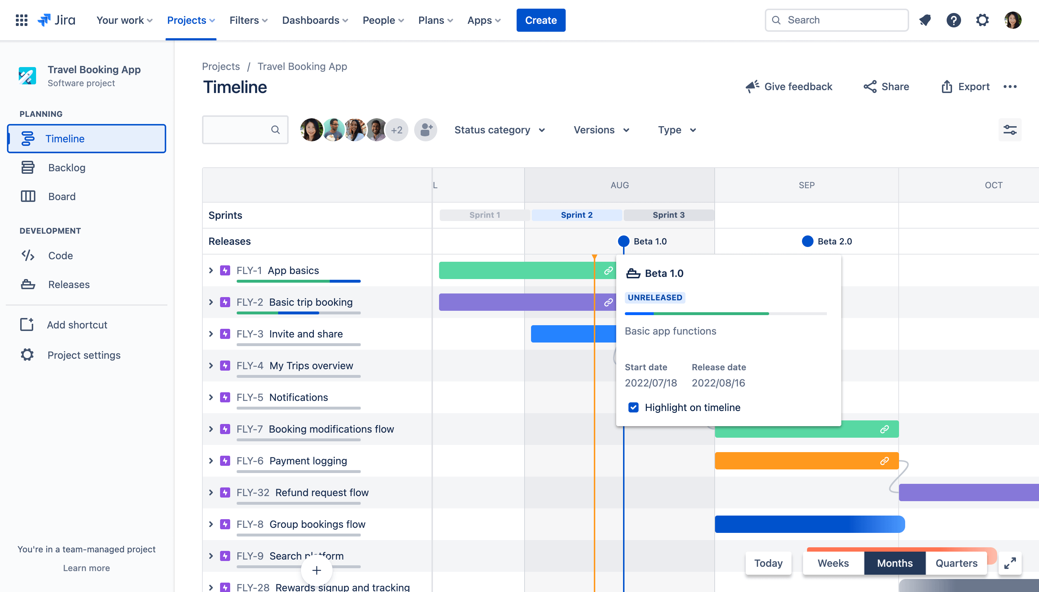Open Status category dropdown filter

pyautogui.click(x=500, y=130)
